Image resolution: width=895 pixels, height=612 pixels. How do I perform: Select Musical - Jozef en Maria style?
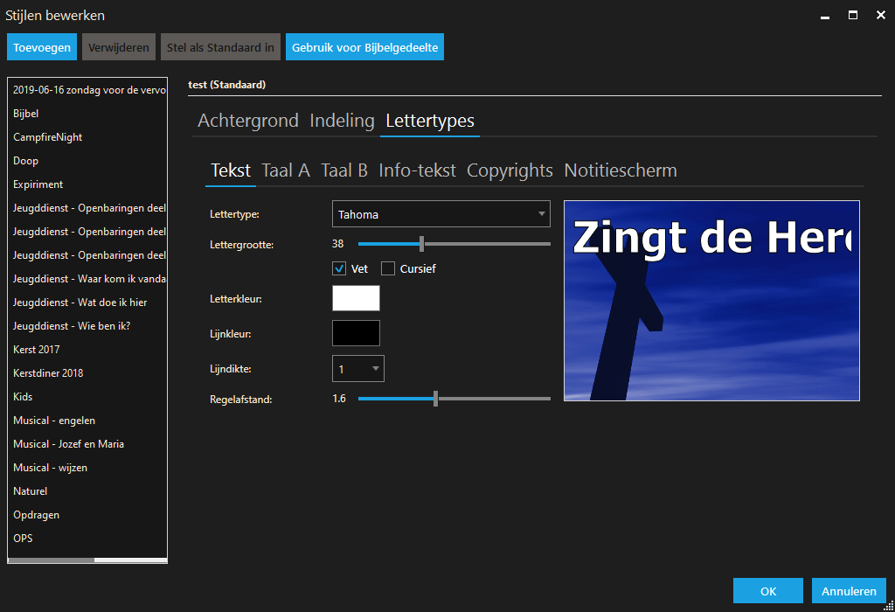tap(87, 443)
